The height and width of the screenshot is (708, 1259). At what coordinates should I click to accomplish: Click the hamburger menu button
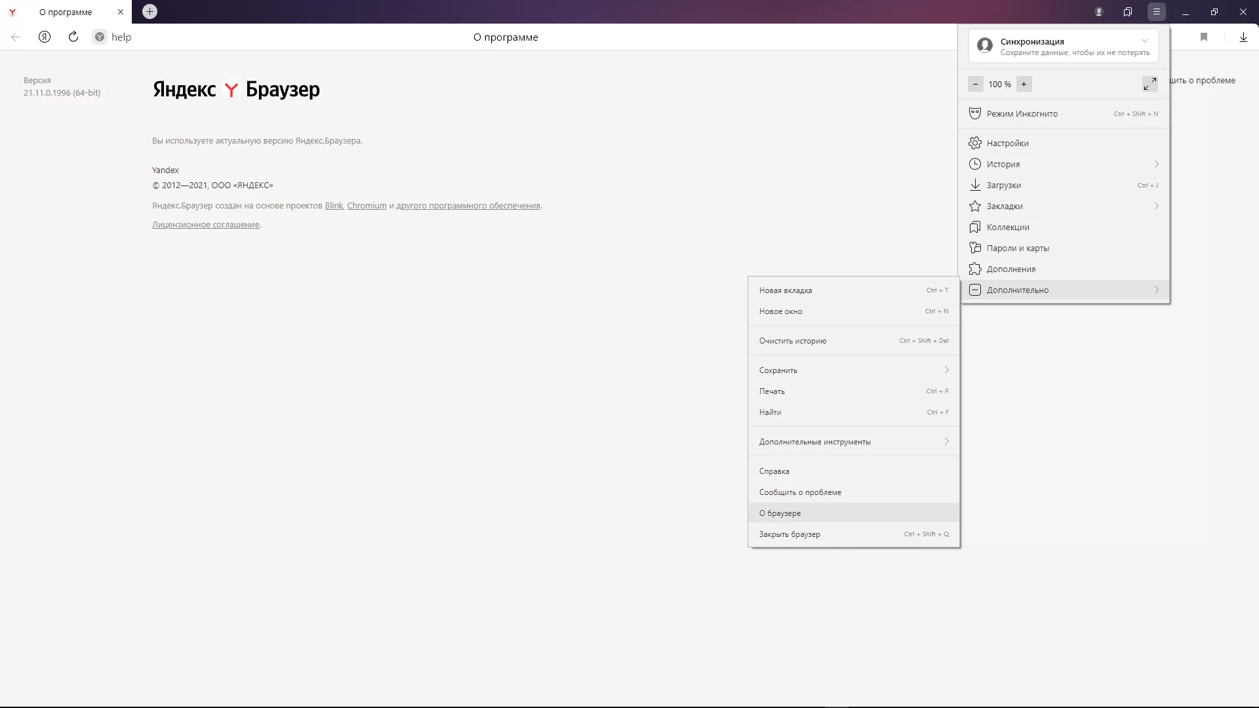pos(1157,12)
